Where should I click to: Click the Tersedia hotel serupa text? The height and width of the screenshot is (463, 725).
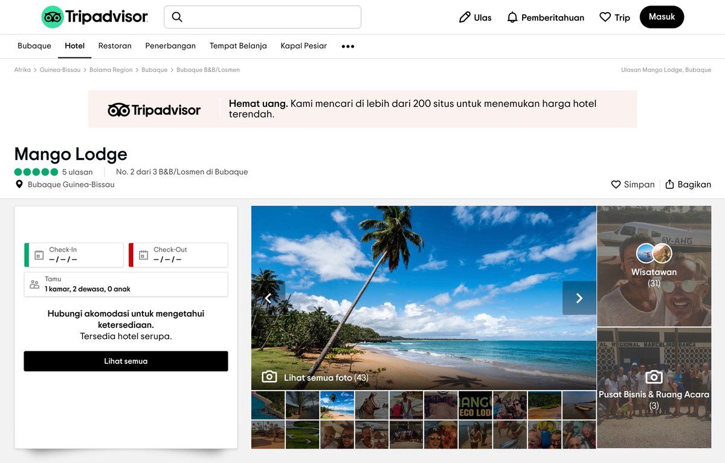[x=126, y=336]
